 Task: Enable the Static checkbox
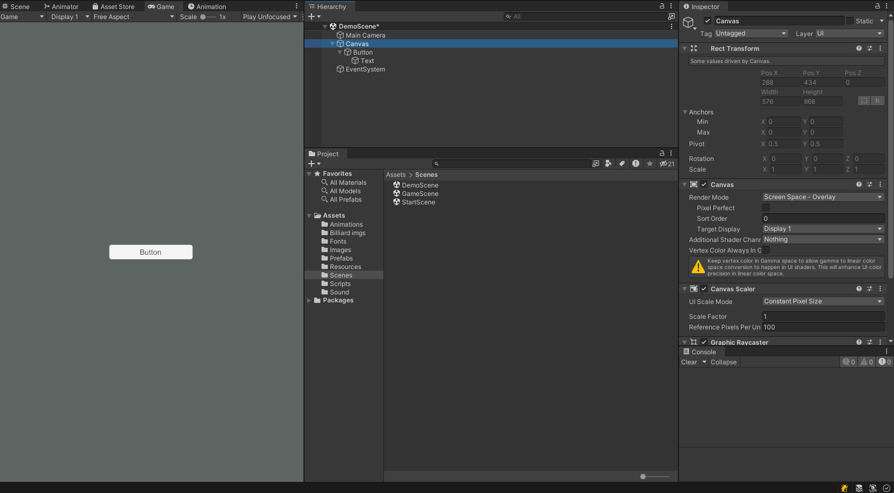pyautogui.click(x=850, y=21)
